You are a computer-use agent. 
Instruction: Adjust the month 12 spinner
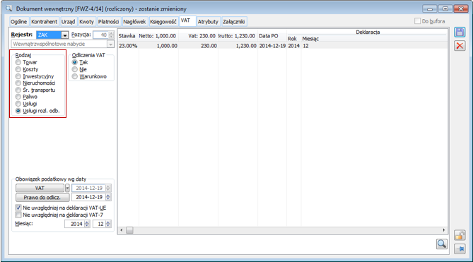pyautogui.click(x=108, y=224)
